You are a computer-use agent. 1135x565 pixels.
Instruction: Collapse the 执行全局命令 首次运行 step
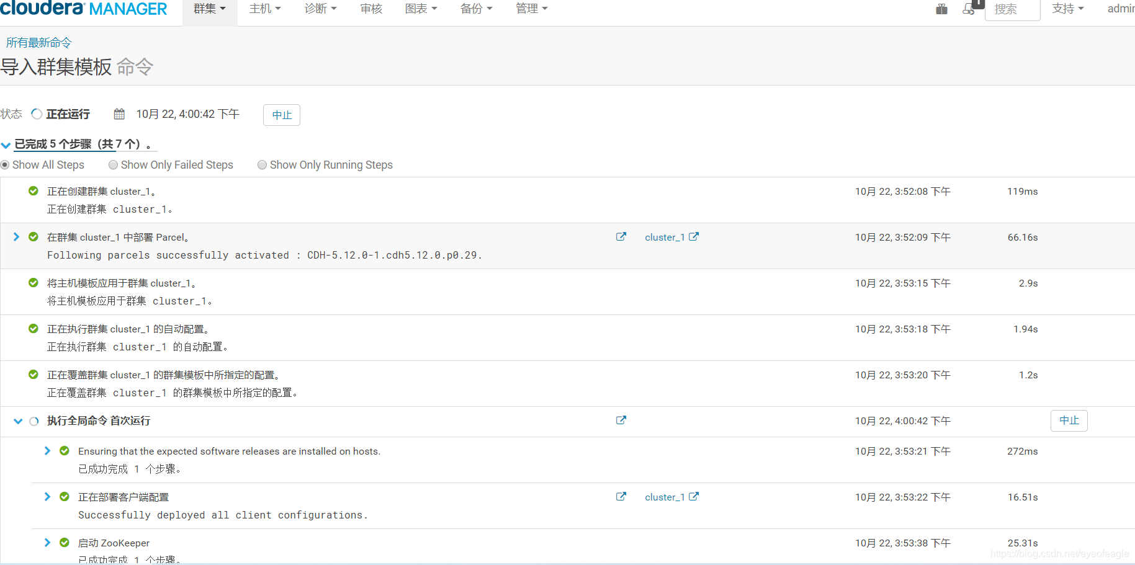point(18,421)
